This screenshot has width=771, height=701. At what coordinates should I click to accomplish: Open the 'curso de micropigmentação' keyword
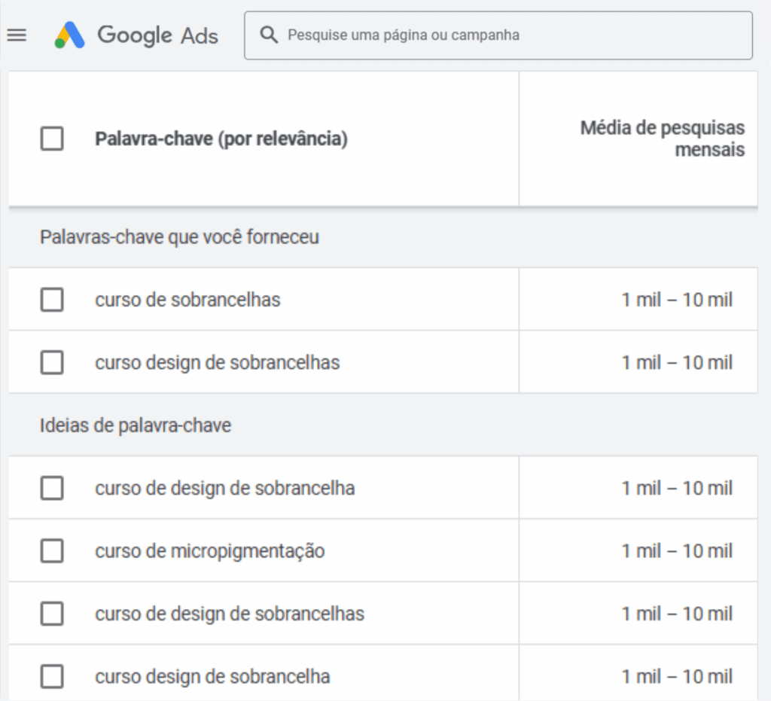point(209,551)
